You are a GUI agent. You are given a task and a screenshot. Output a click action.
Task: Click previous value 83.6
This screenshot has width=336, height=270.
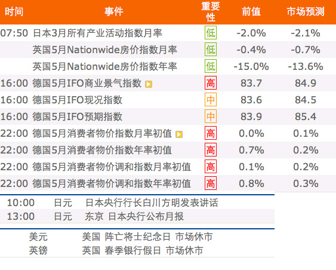251,100
